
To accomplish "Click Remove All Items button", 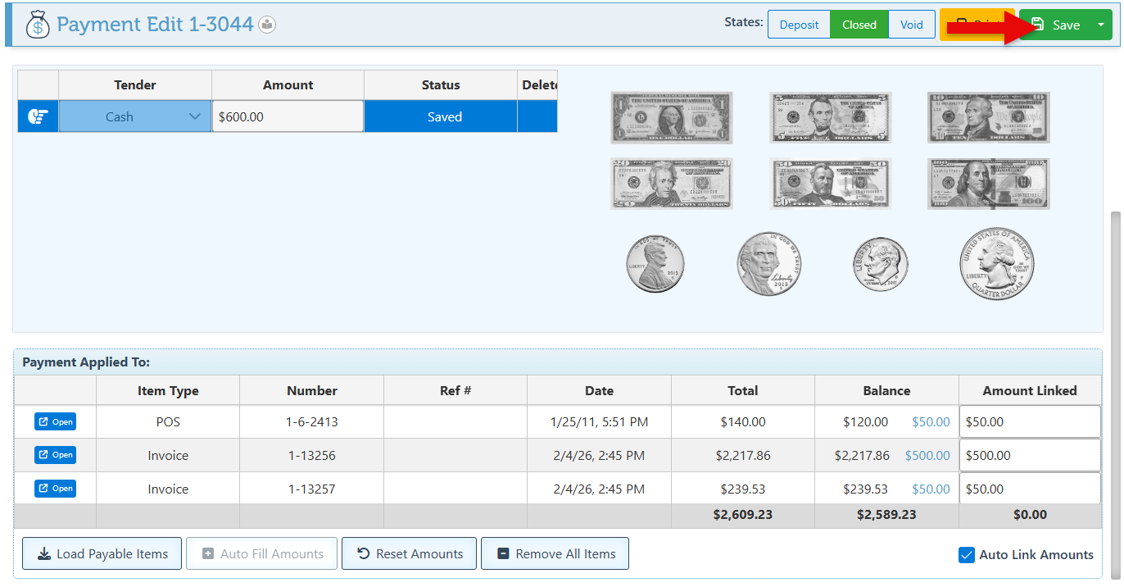I will point(555,554).
